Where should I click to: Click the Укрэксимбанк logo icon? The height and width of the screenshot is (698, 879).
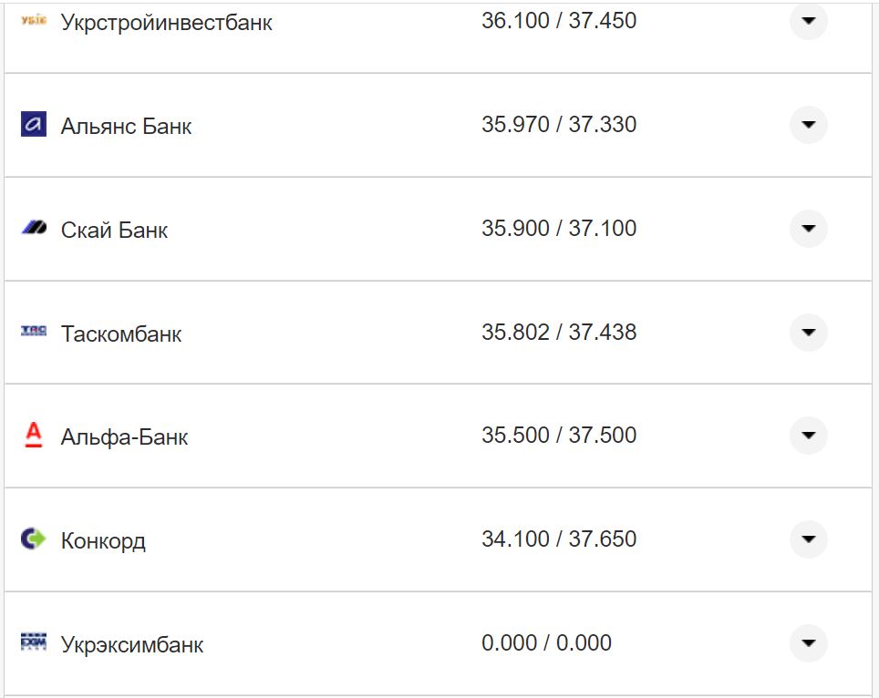(x=33, y=642)
